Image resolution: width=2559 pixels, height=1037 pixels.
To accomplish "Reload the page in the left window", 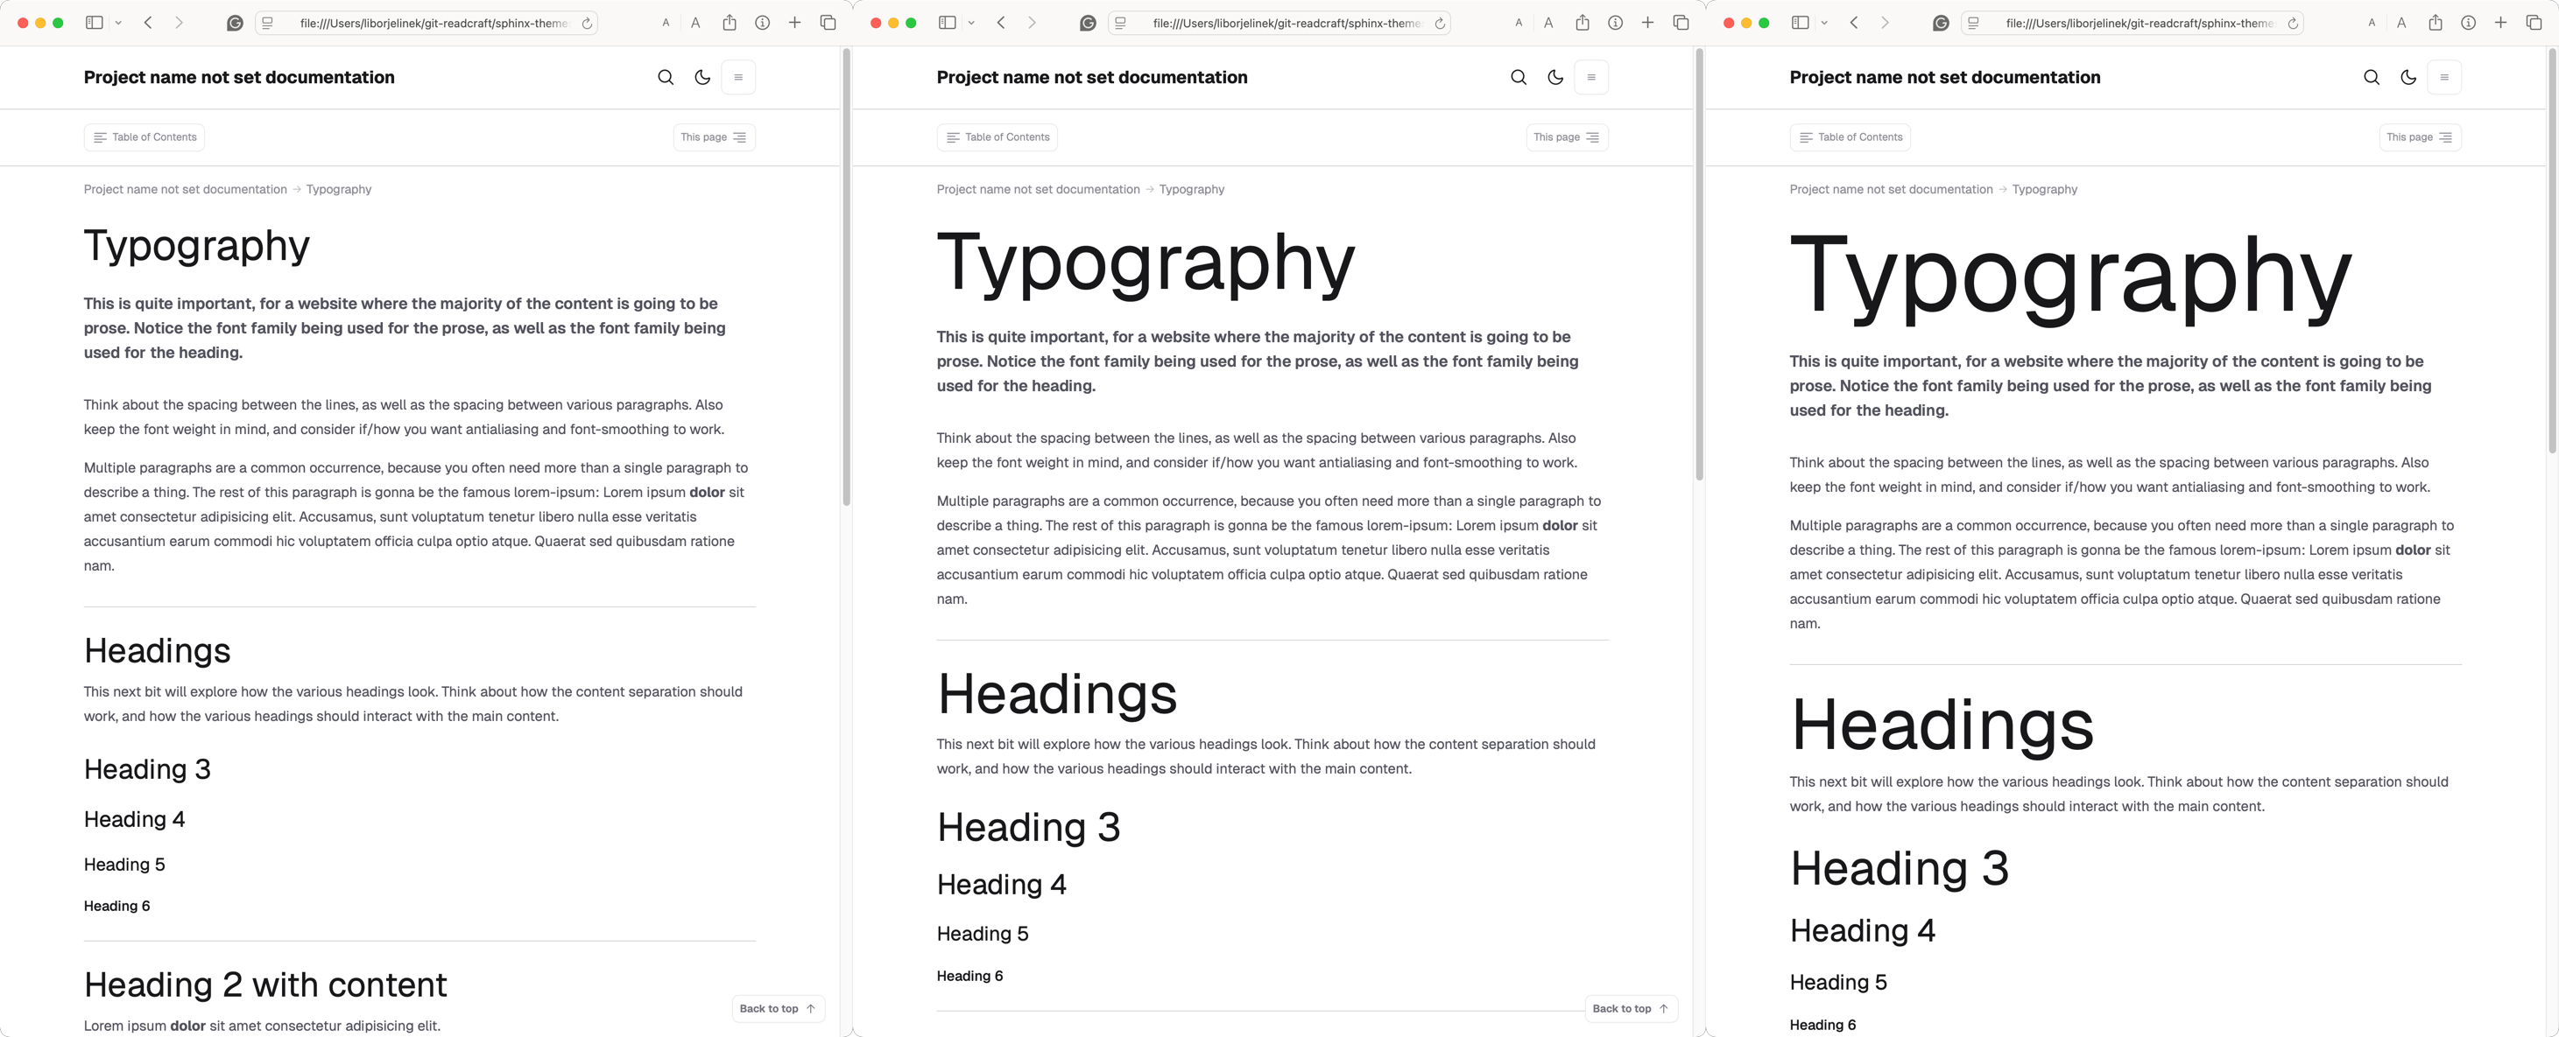I will click(x=587, y=23).
